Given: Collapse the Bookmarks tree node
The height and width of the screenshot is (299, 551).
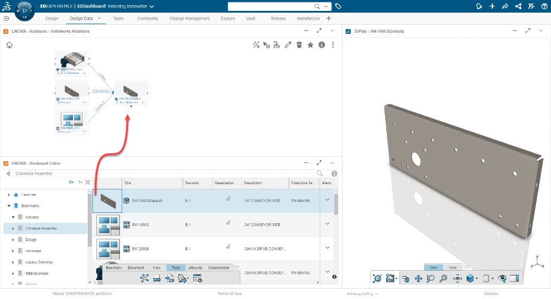Looking at the screenshot, I should click(9, 206).
